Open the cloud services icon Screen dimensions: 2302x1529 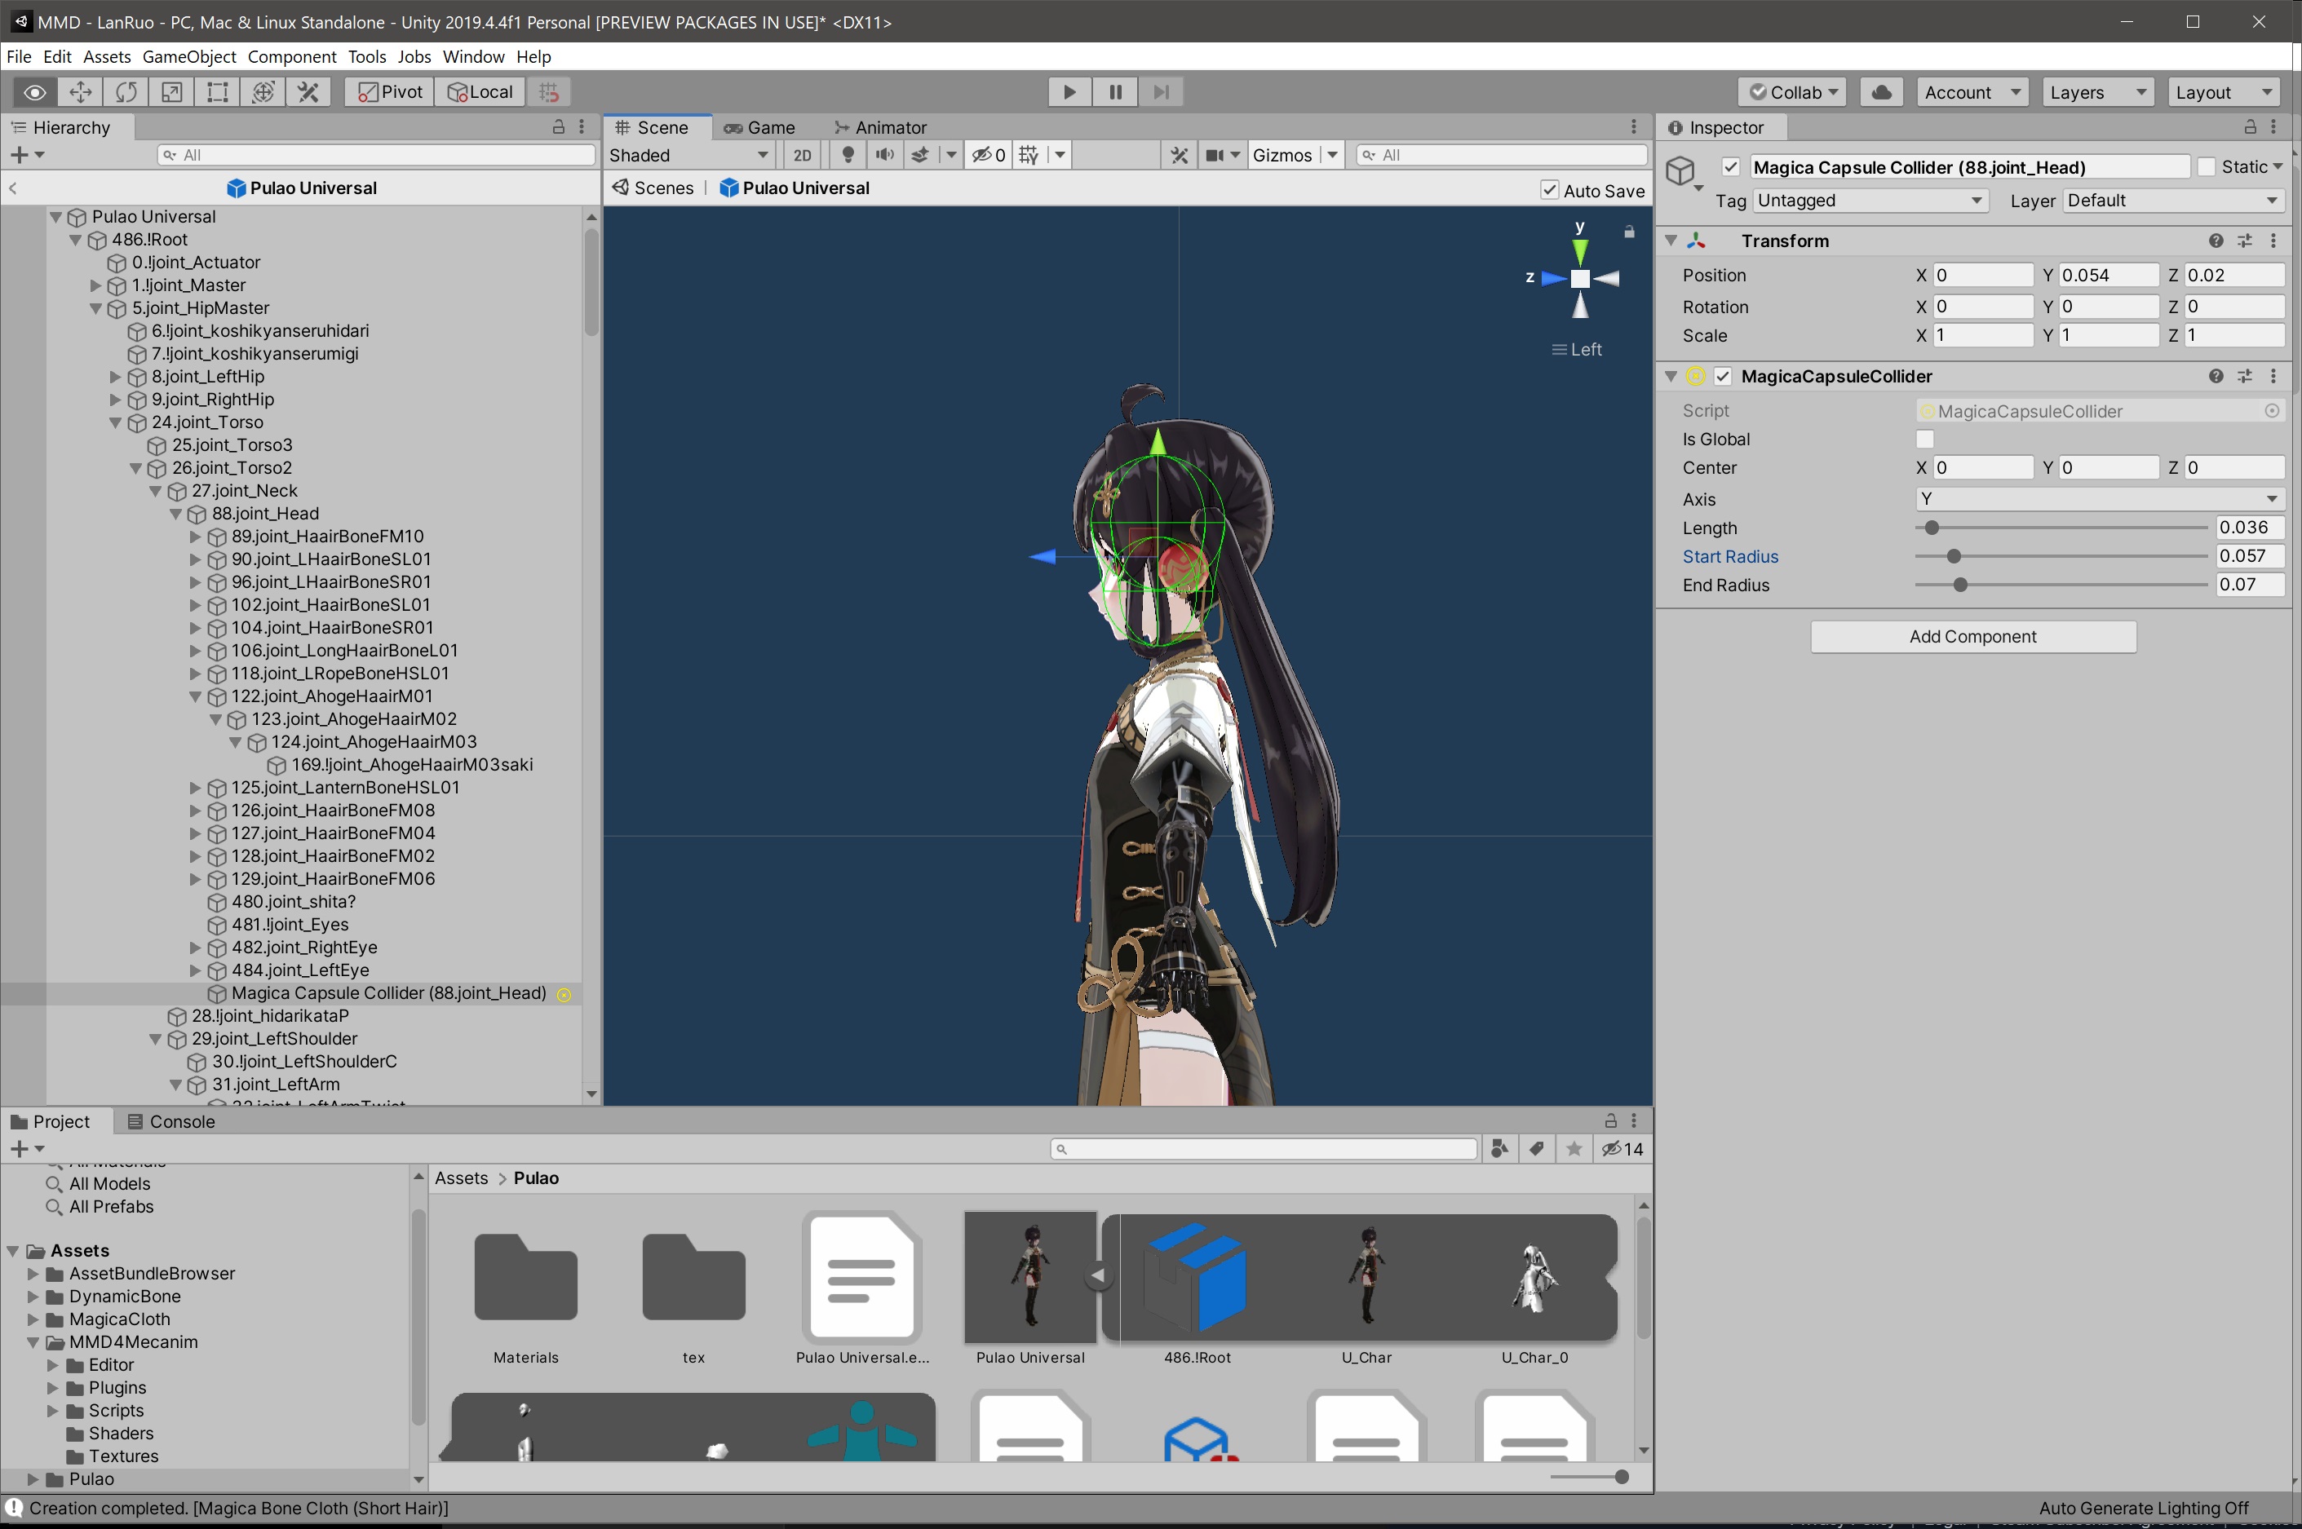click(x=1880, y=91)
